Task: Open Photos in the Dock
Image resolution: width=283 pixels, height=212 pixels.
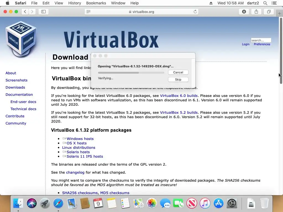Action: click(x=152, y=203)
